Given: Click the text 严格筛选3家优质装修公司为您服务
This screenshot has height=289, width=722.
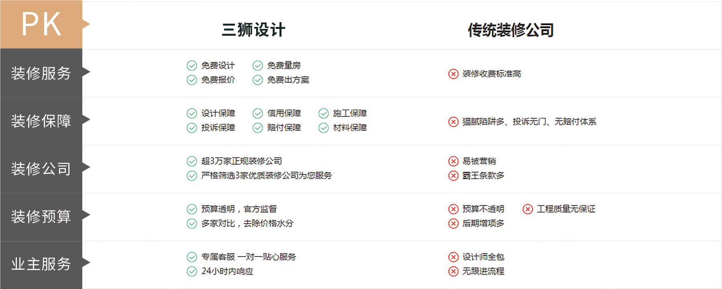Looking at the screenshot, I should (x=267, y=176).
